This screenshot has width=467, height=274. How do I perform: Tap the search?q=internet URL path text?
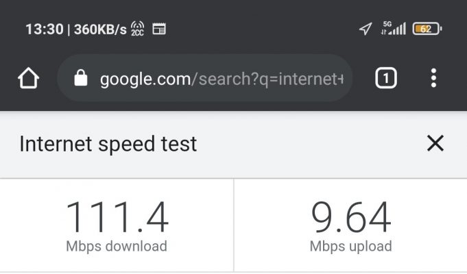pos(267,79)
